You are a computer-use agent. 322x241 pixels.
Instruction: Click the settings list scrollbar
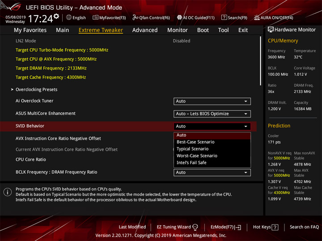click(261, 61)
